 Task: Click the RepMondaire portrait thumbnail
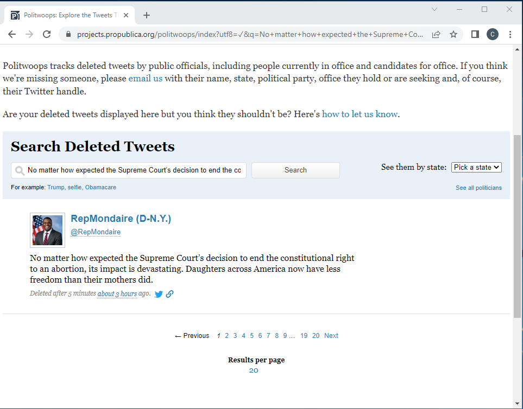click(x=47, y=230)
